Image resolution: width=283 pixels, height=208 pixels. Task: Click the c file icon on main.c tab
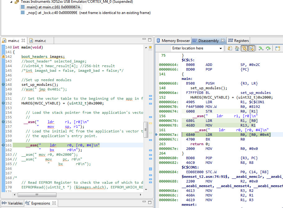(4, 40)
